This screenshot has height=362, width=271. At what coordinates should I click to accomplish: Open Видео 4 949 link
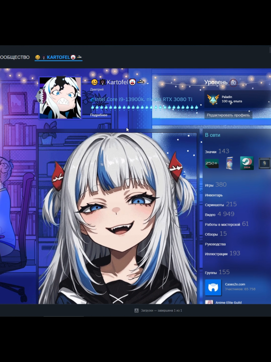(x=220, y=214)
